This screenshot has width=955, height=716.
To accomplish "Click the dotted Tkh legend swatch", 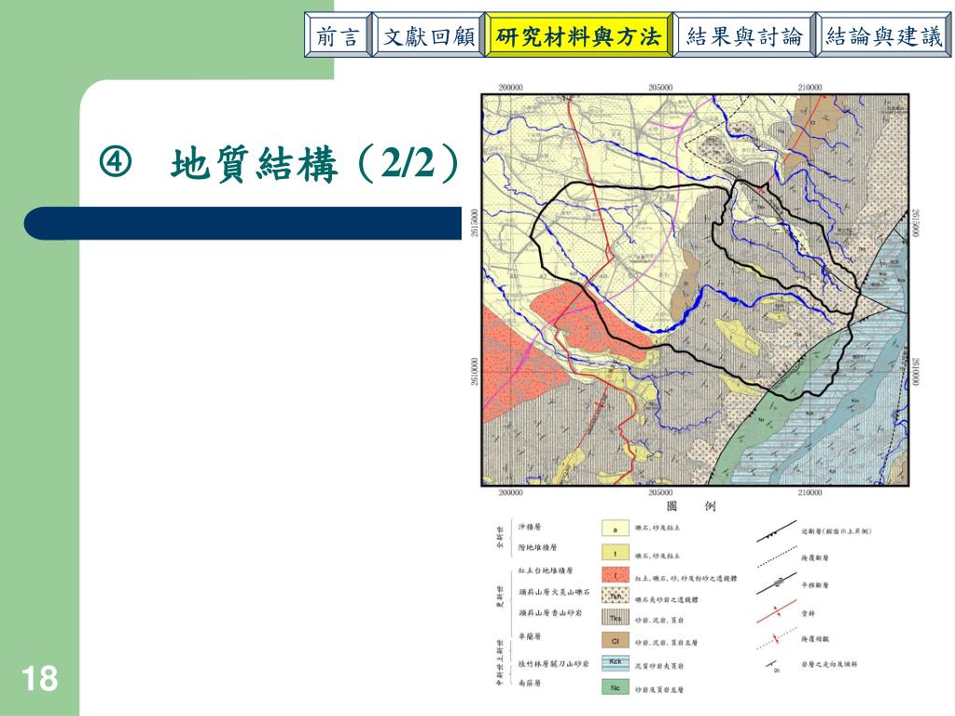I will pyautogui.click(x=616, y=596).
